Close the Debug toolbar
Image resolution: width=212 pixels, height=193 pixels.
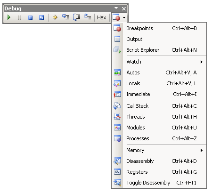pyautogui.click(x=124, y=8)
